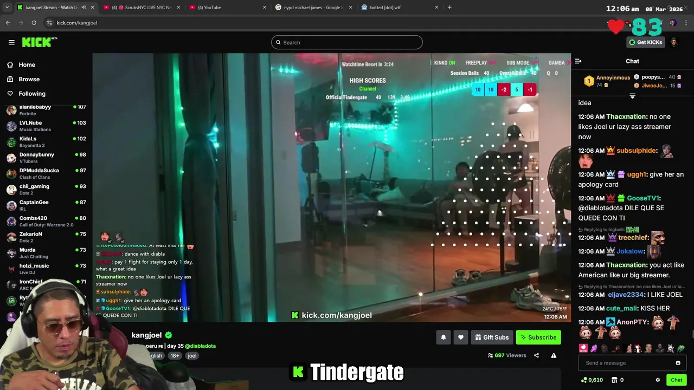The height and width of the screenshot is (390, 694).
Task: Reload the page
Action: click(34, 23)
